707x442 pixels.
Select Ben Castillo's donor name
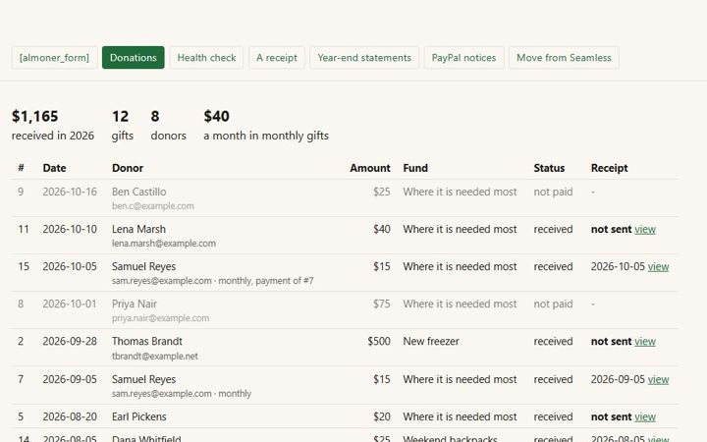(138, 192)
